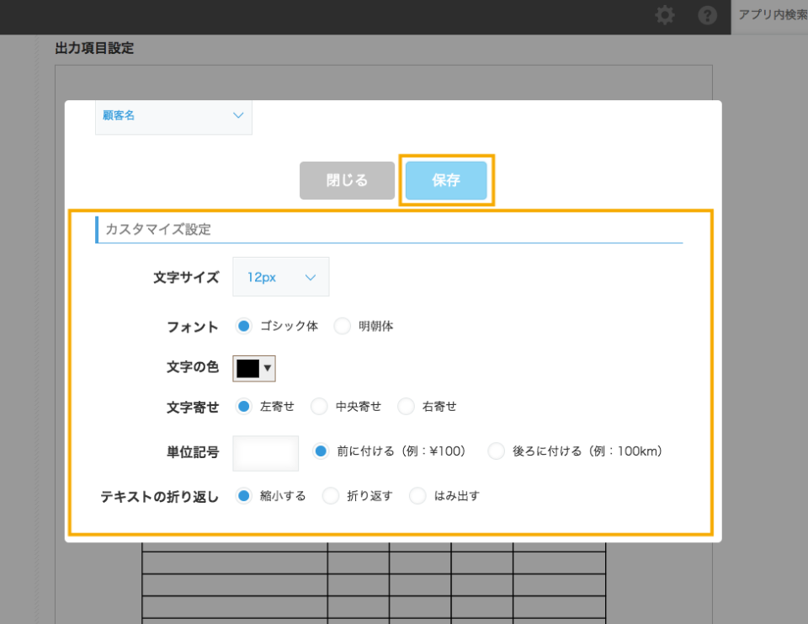Select 明朝体 font radio button
The image size is (808, 624).
click(x=343, y=326)
